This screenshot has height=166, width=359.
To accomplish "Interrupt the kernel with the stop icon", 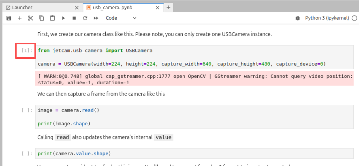I will click(74, 18).
